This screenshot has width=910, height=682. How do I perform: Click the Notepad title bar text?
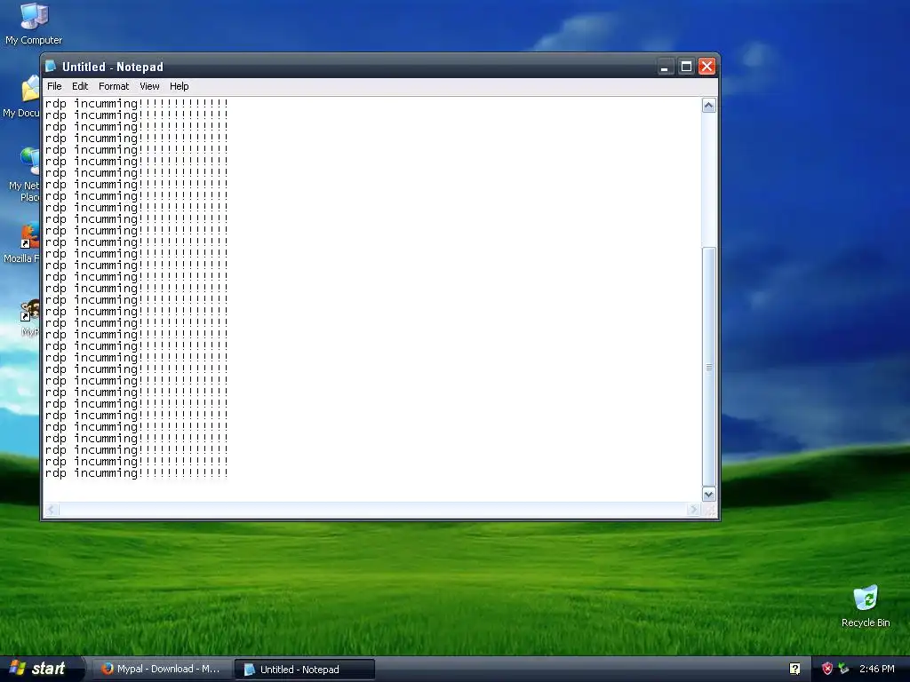coord(113,67)
